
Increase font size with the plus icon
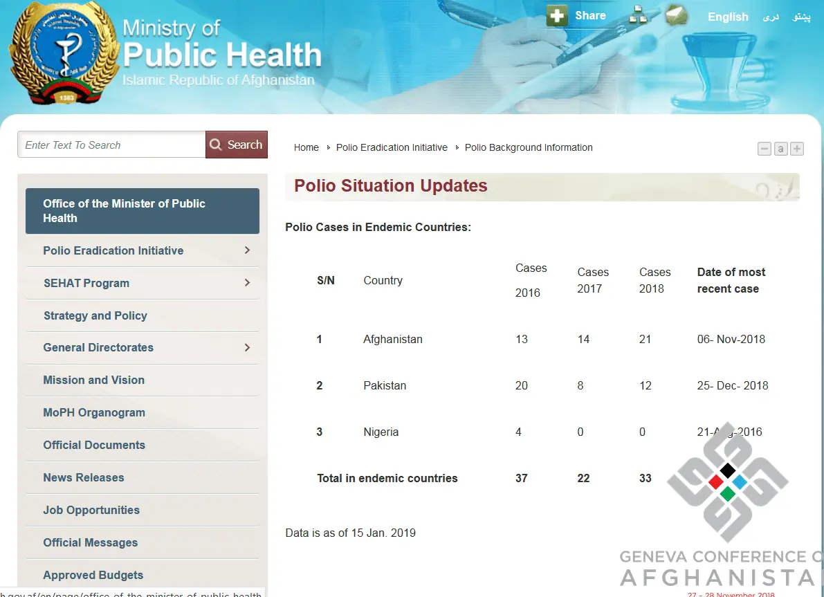pos(796,148)
